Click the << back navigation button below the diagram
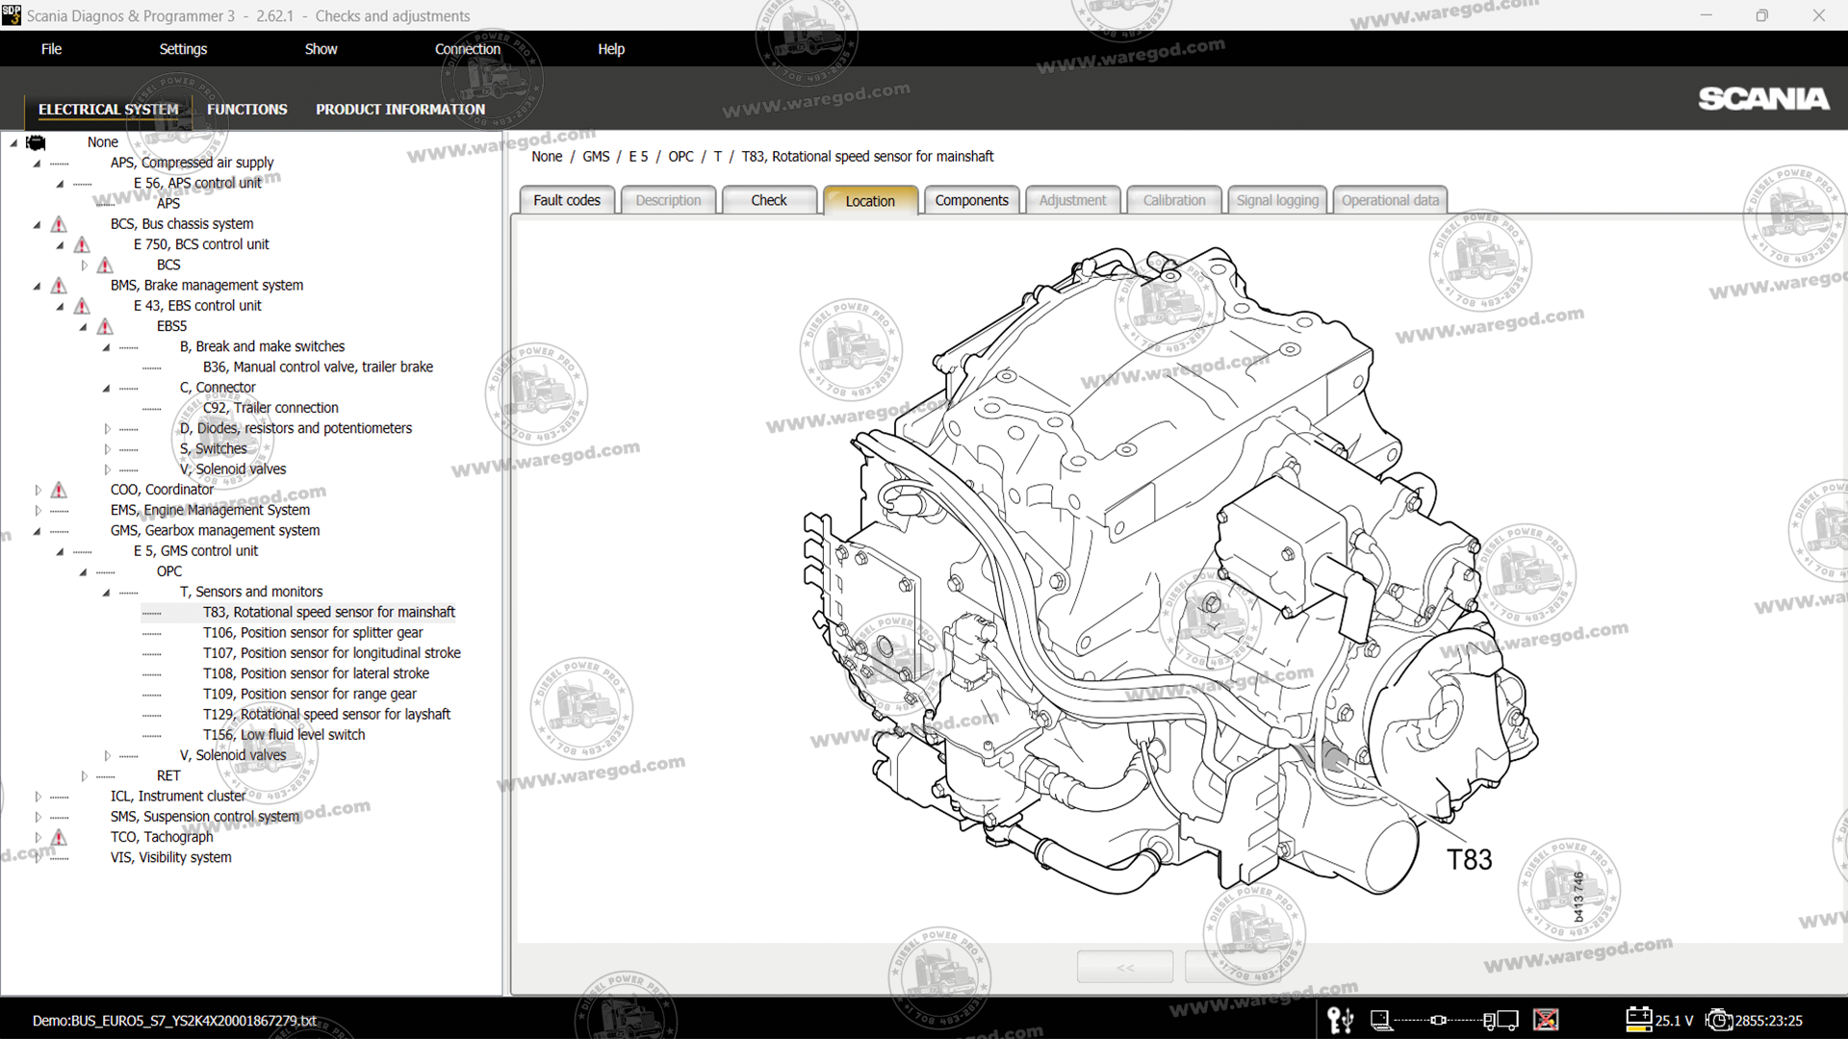Viewport: 1848px width, 1039px height. coord(1124,966)
